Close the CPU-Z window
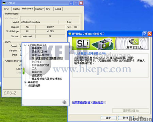This screenshot has height=122, width=153. click(81, 3)
